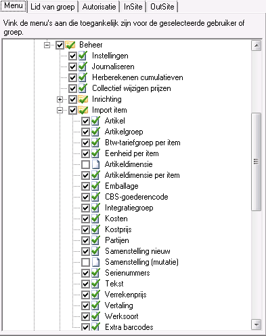Screen dimensions: 266x336
Task: Switch to the OutSite tab
Action: point(162,7)
